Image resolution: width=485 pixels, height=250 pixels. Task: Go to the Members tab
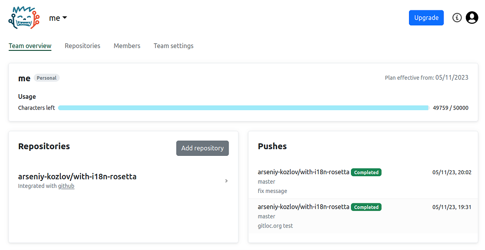[x=127, y=46]
